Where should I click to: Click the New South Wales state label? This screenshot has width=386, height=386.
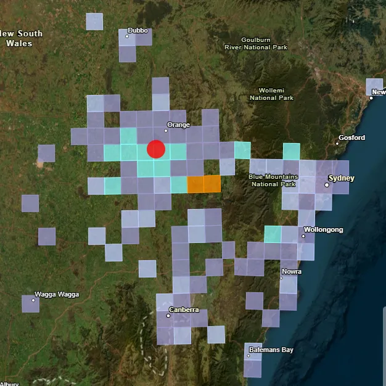point(20,38)
